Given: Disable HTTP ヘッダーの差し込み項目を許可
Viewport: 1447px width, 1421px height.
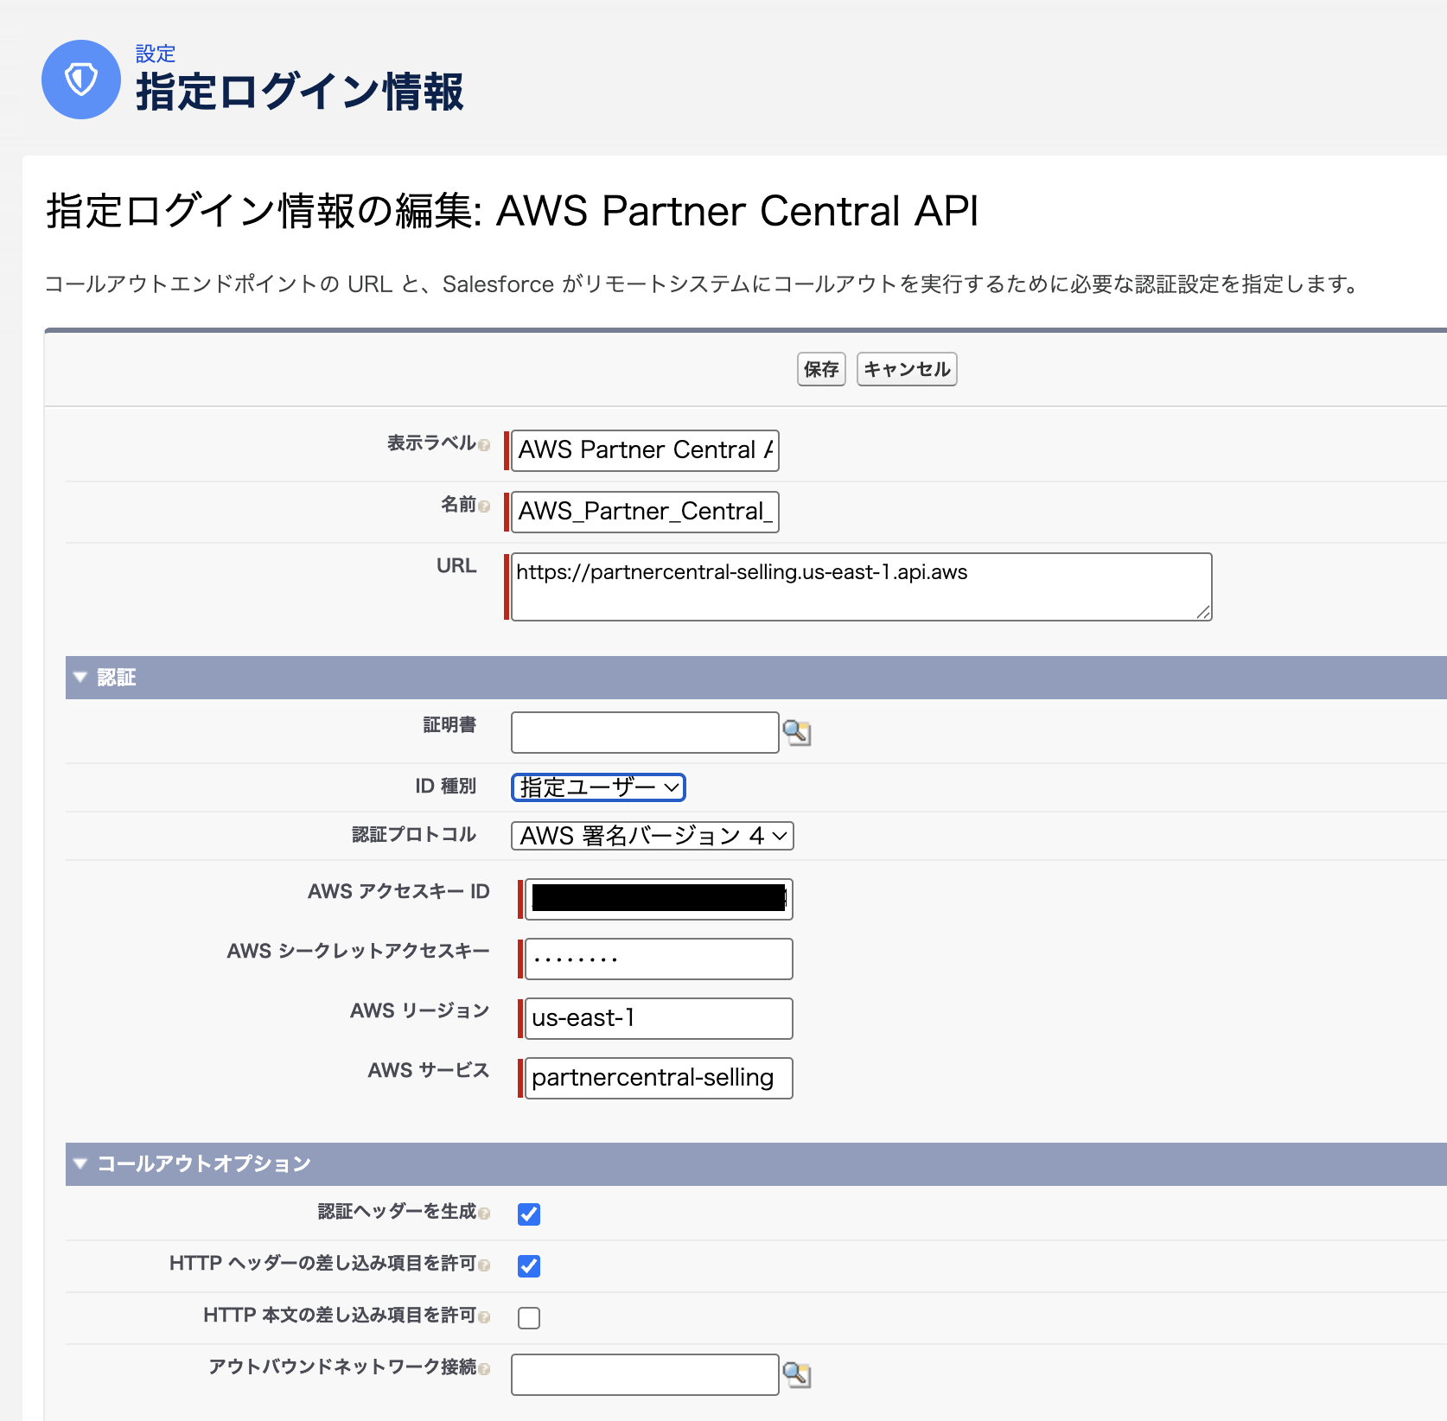Looking at the screenshot, I should pyautogui.click(x=528, y=1265).
